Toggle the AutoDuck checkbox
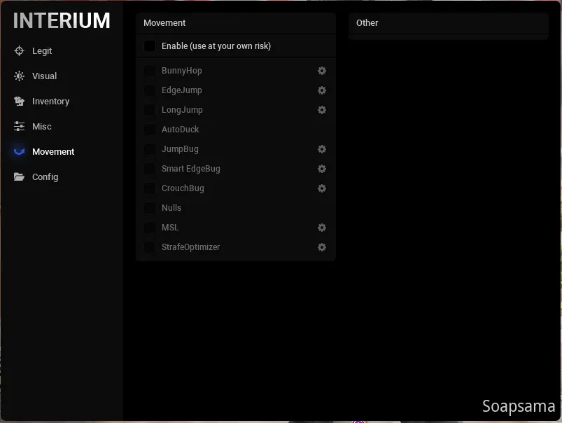The image size is (562, 423). point(150,130)
